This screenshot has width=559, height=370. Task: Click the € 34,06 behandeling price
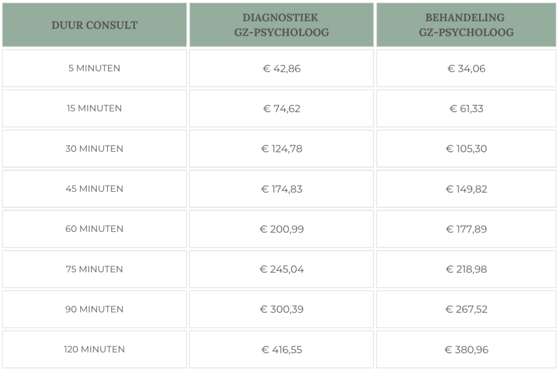(467, 69)
